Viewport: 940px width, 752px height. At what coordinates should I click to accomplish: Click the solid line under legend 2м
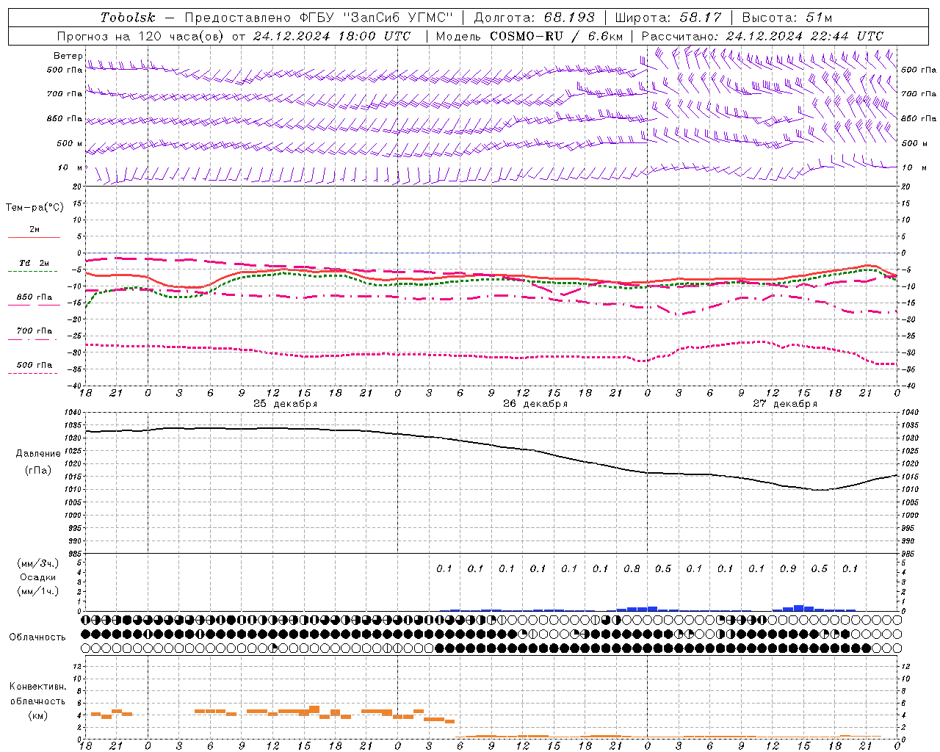(34, 237)
